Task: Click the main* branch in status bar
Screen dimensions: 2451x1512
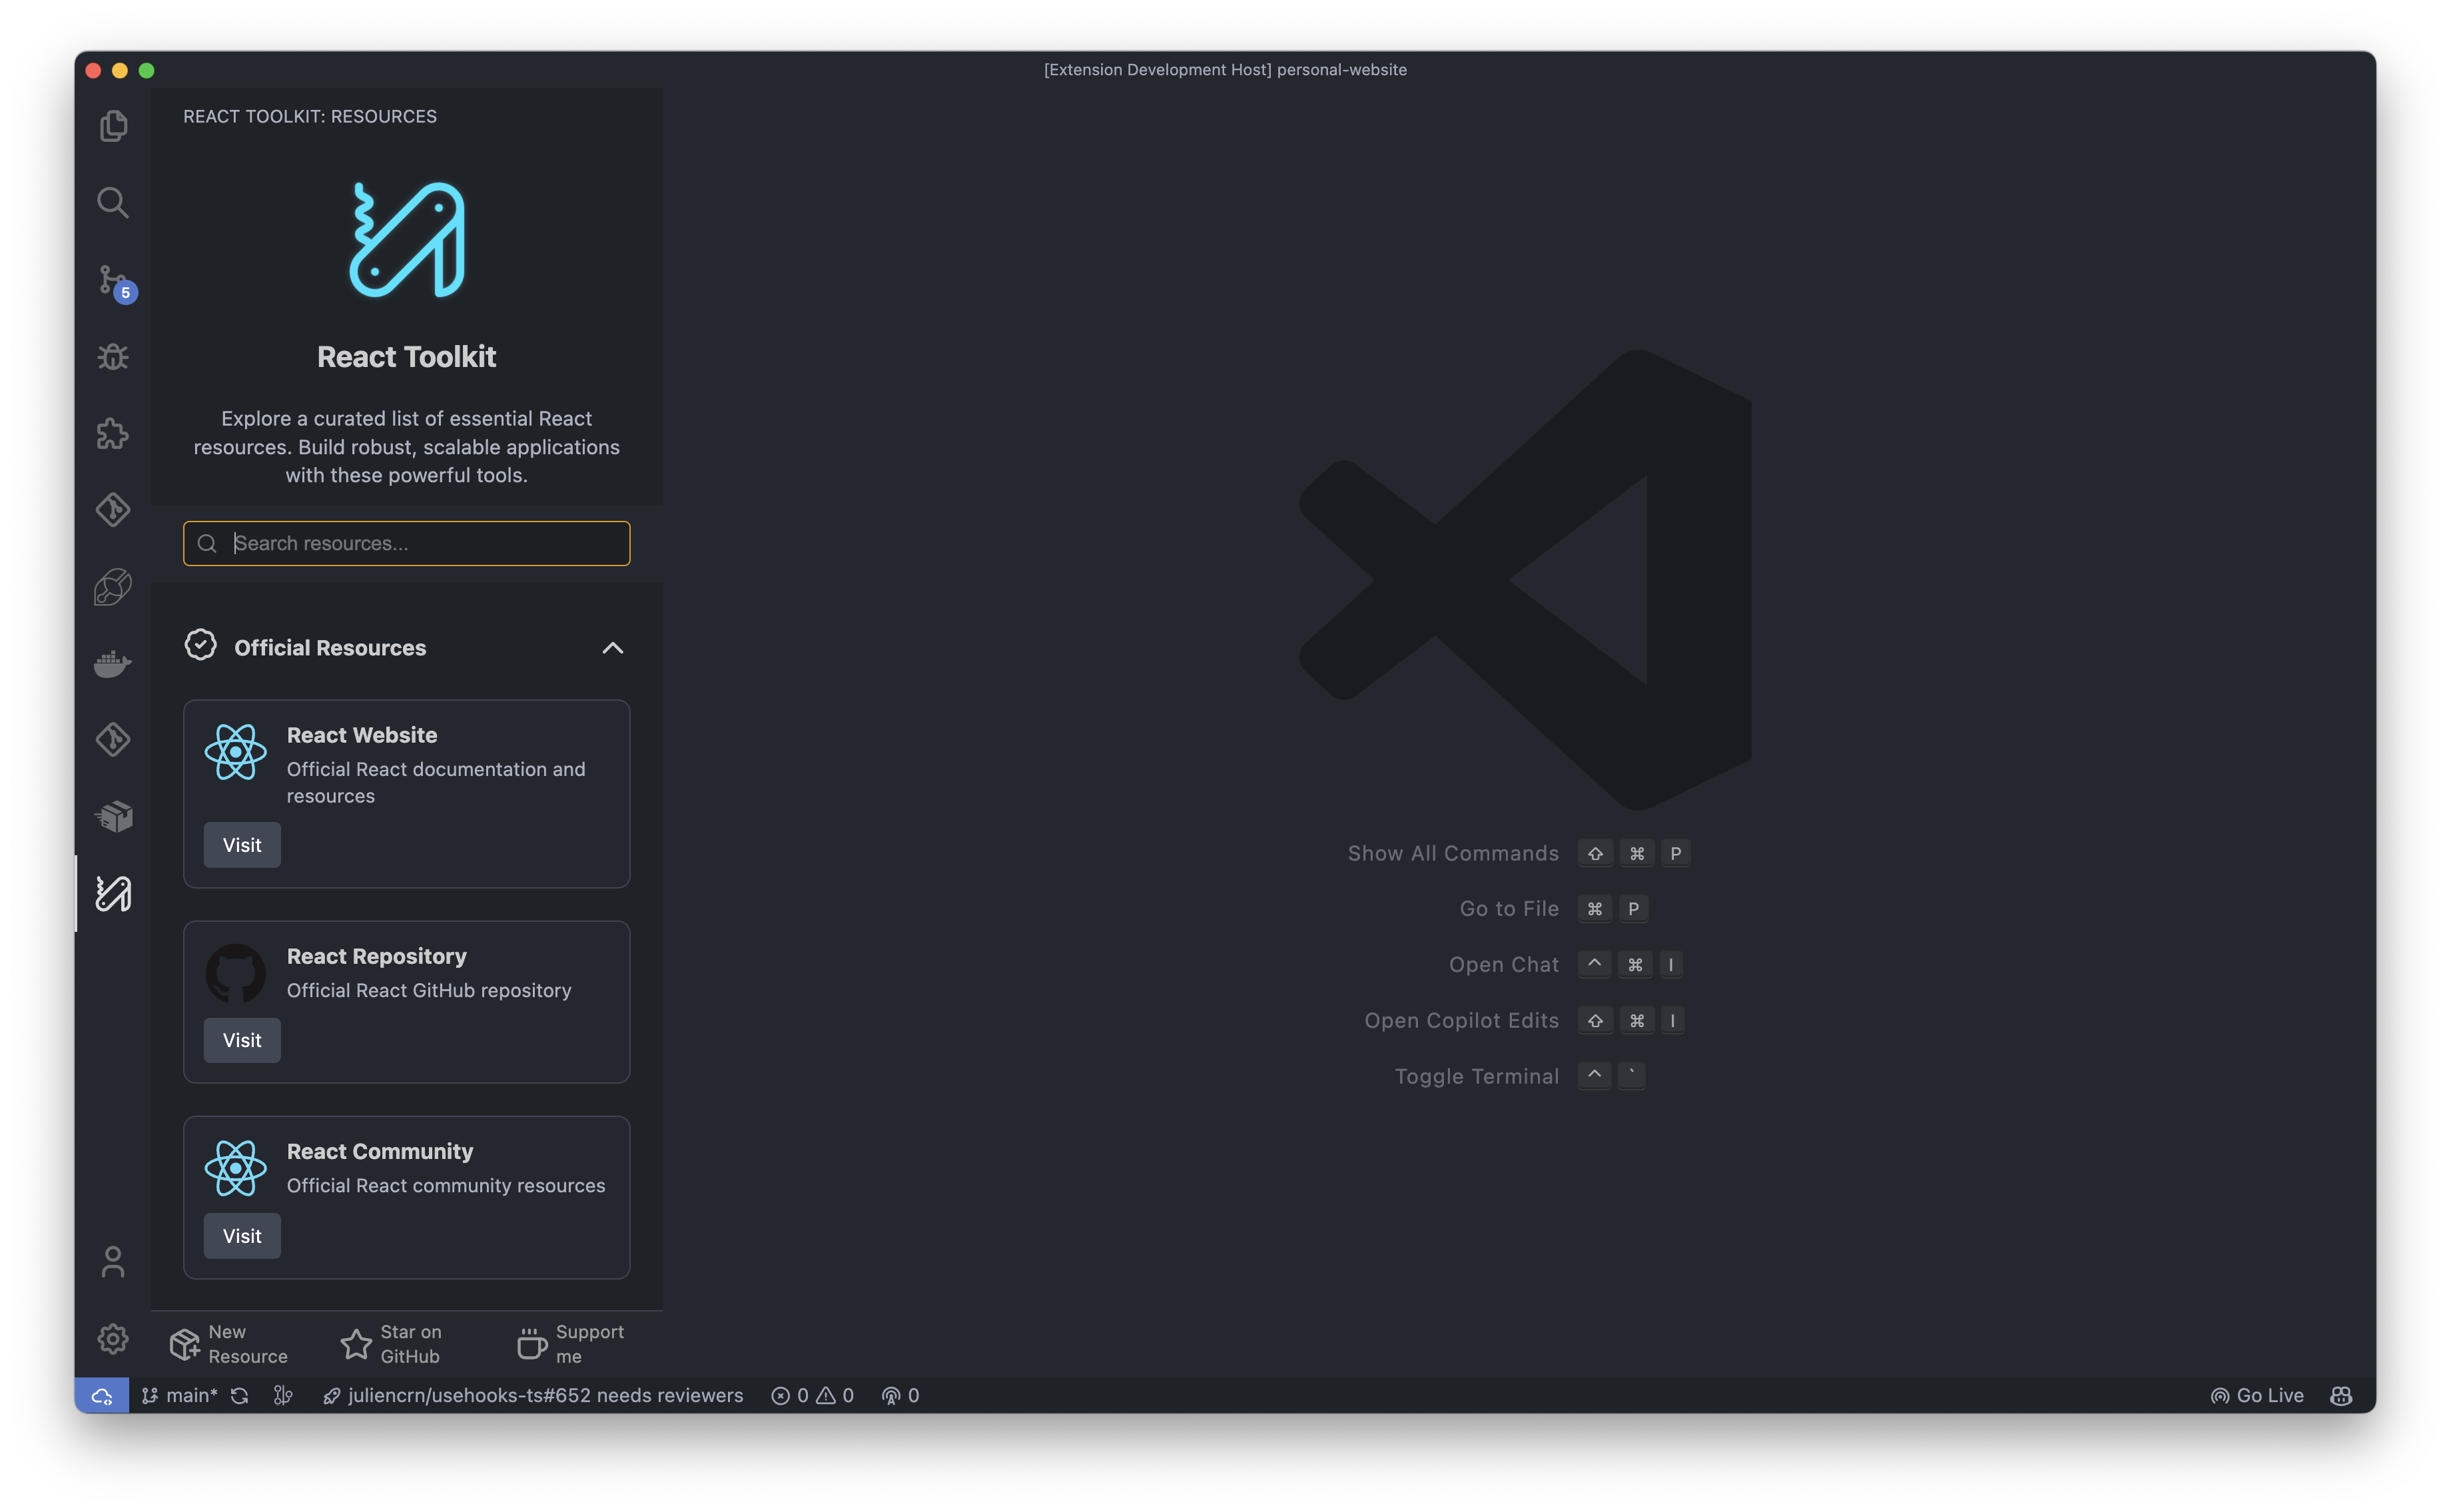Action: [180, 1395]
